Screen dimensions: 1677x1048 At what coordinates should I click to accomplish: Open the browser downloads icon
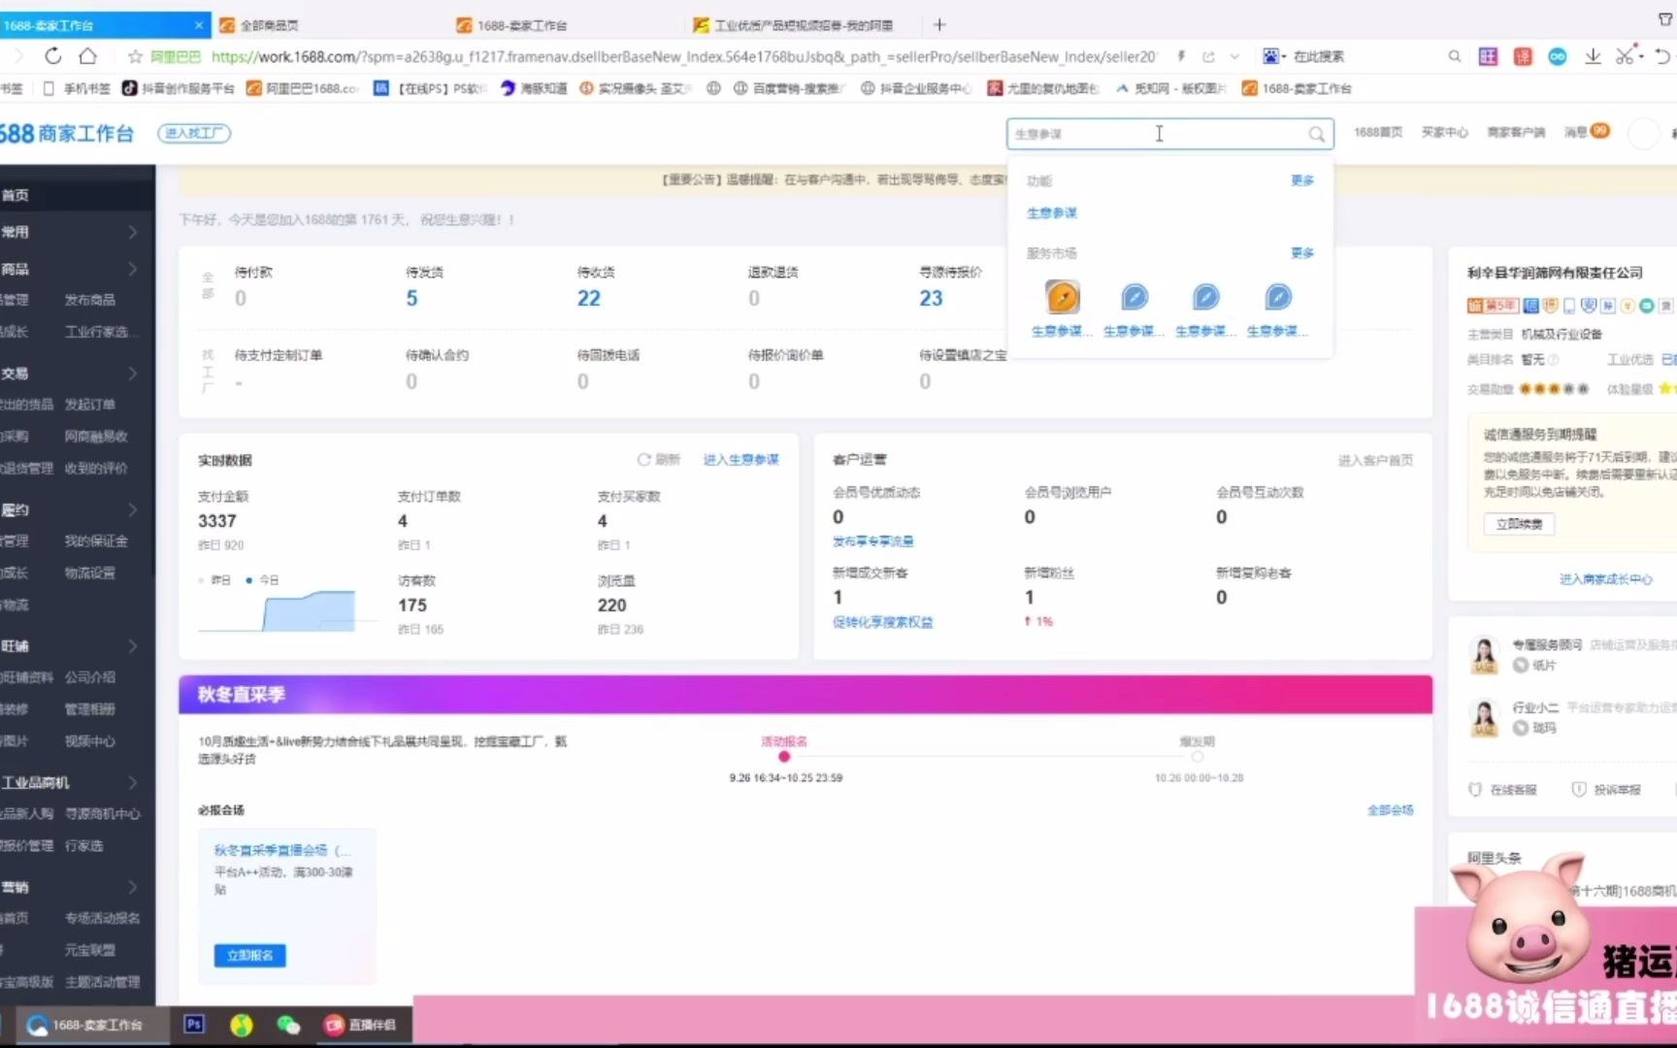1593,56
